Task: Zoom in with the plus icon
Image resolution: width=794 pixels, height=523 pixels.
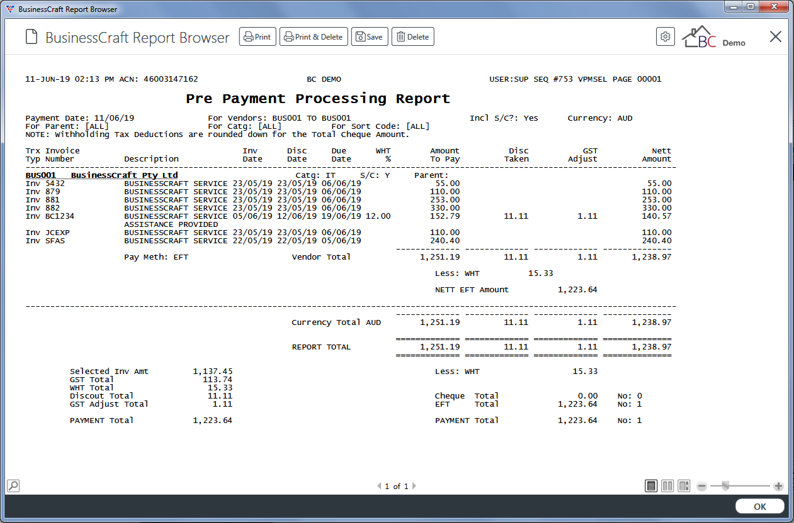Action: click(x=778, y=486)
